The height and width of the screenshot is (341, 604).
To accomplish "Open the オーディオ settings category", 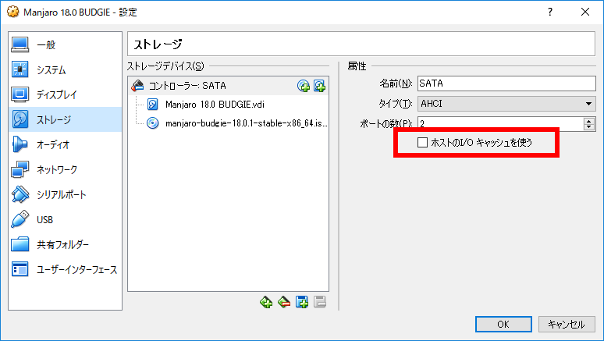I will 65,144.
